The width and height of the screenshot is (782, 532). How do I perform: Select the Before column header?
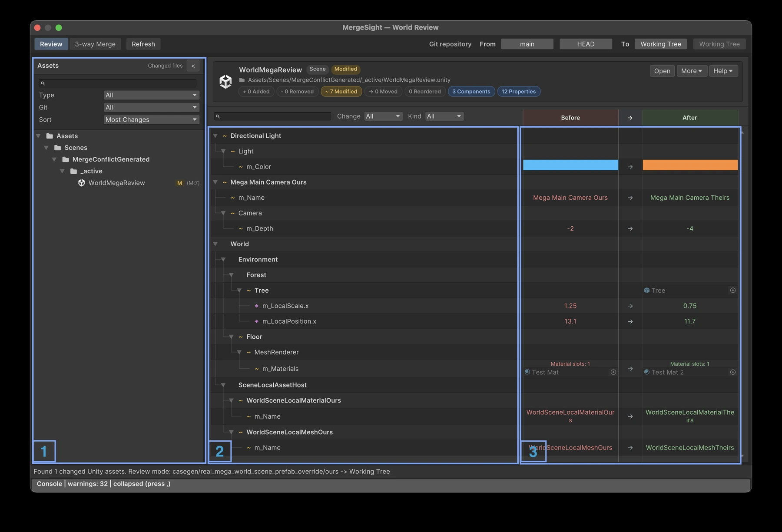(570, 118)
